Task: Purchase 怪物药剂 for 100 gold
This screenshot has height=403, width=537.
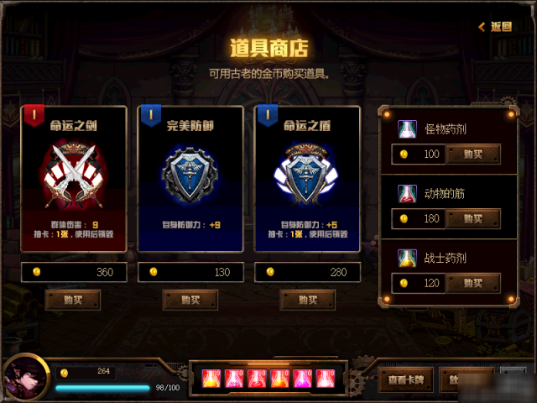Action: coord(473,154)
